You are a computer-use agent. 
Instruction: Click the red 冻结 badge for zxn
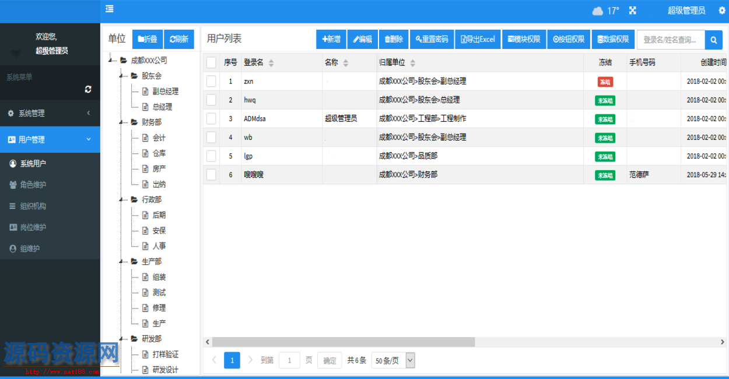(605, 82)
